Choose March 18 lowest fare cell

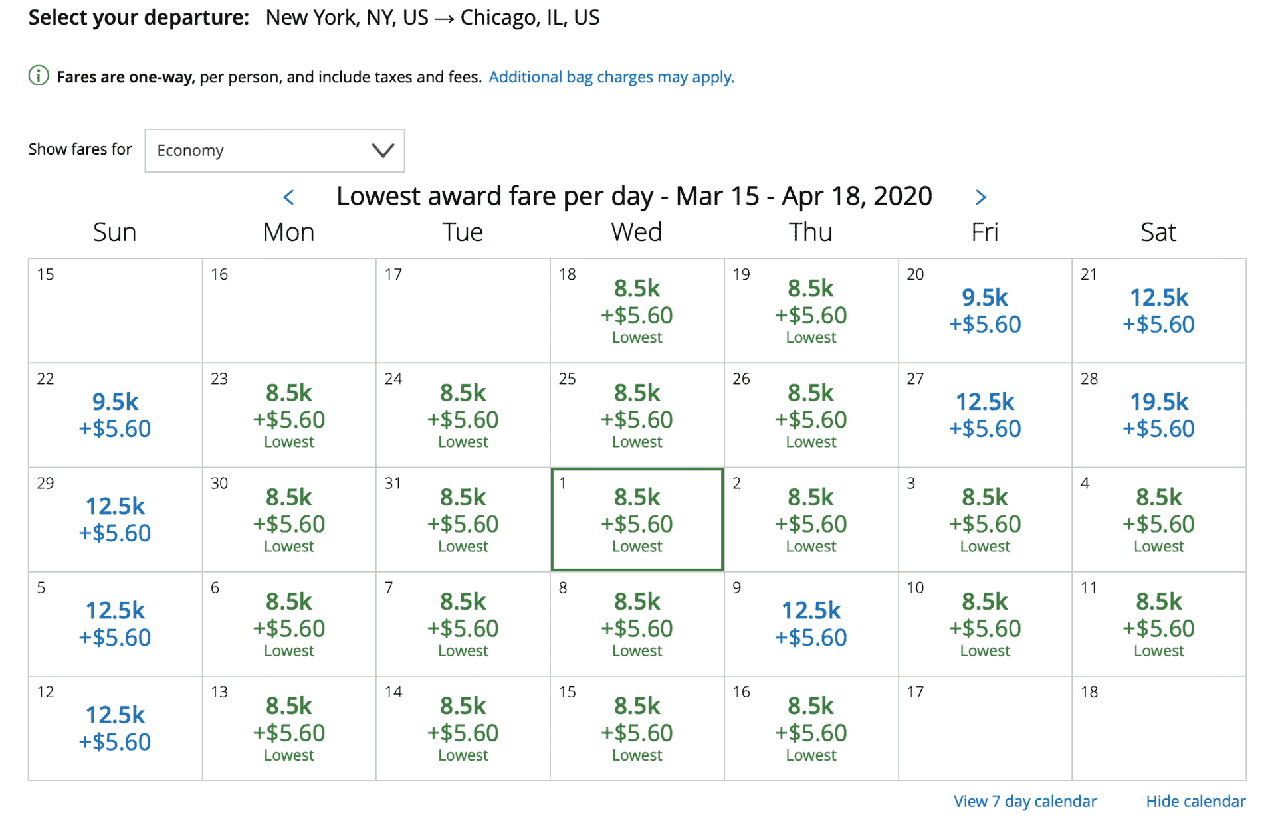[637, 311]
